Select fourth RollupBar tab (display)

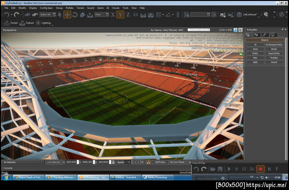273,35
